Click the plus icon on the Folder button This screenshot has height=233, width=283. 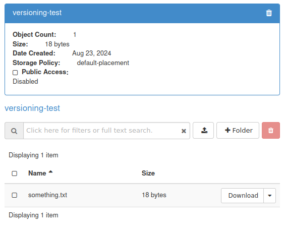coord(228,130)
